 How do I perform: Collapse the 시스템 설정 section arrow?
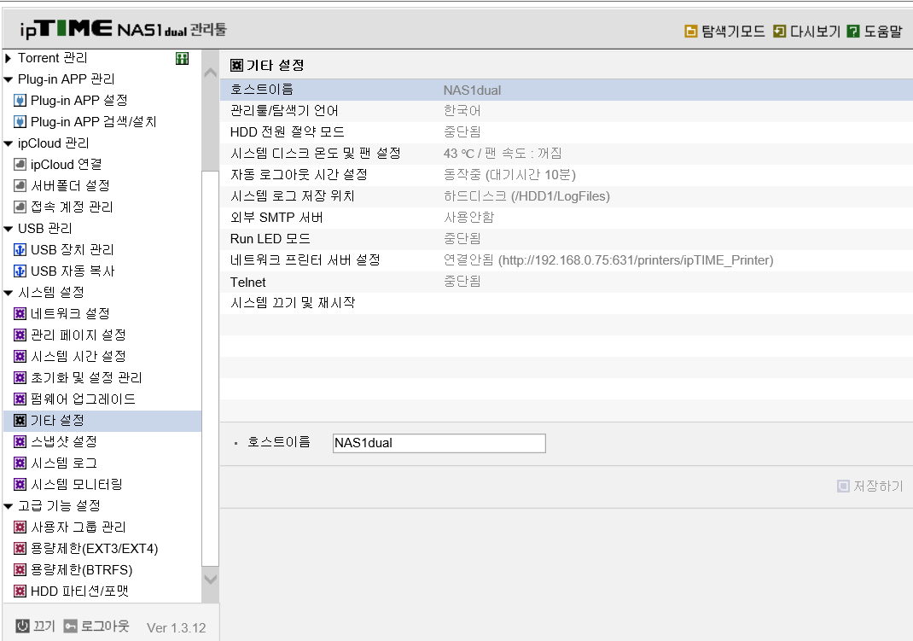coord(9,293)
